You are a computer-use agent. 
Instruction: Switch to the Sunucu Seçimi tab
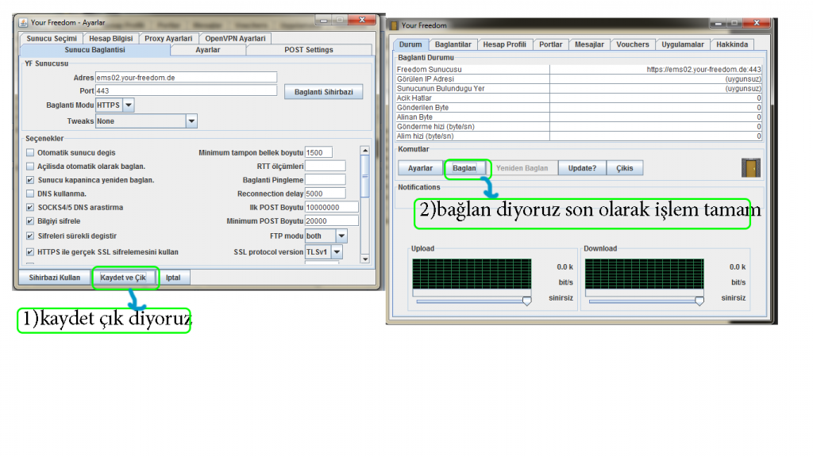click(x=52, y=38)
